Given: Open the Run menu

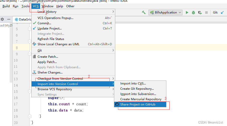Looking at the screenshot, I should pyautogui.click(x=16, y=6).
